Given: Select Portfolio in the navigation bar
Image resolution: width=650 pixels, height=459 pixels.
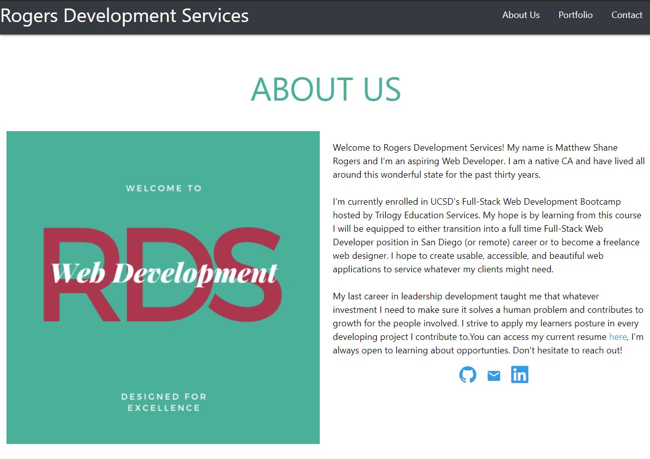Looking at the screenshot, I should 575,15.
